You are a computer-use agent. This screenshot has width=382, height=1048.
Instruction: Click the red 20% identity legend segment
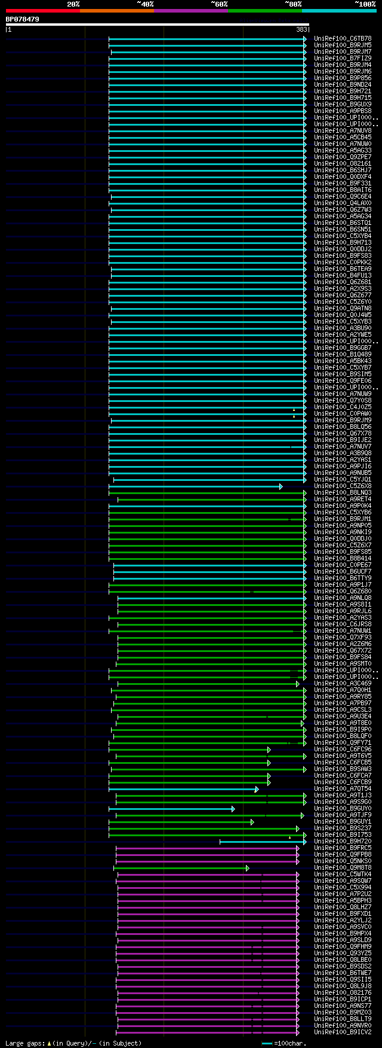(43, 11)
